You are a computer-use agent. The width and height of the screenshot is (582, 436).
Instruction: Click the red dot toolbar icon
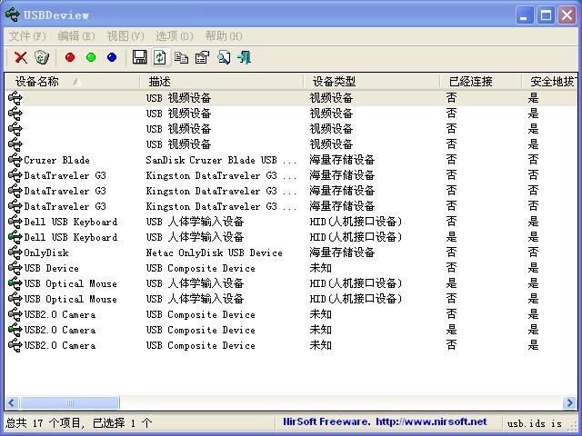70,57
